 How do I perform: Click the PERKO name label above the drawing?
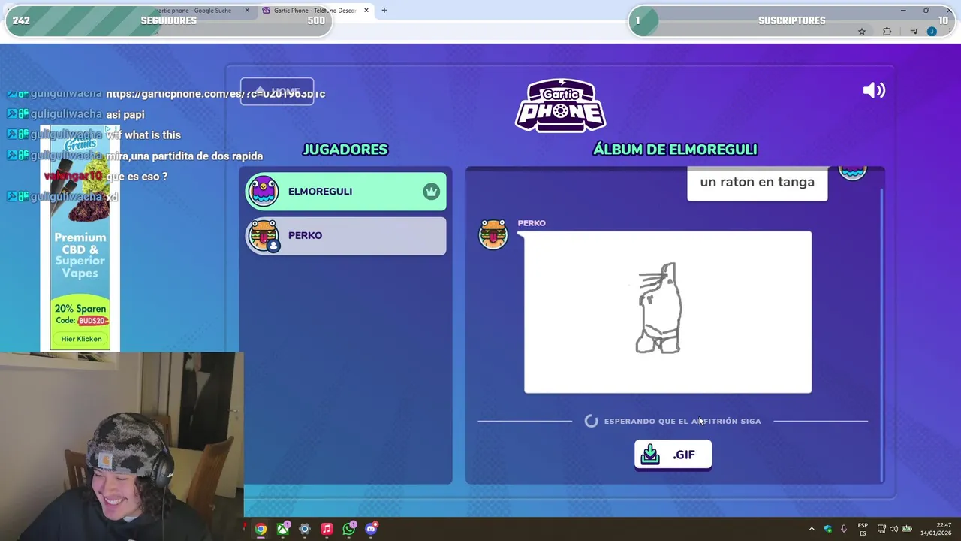coord(532,223)
